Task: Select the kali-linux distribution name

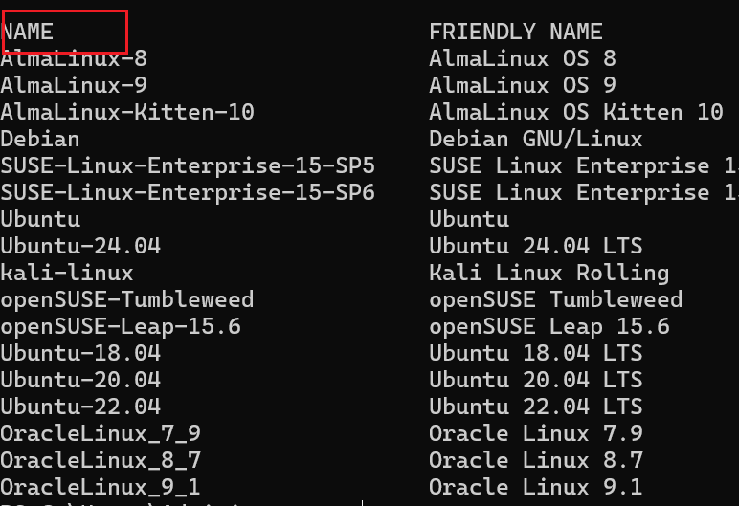Action: [x=67, y=273]
